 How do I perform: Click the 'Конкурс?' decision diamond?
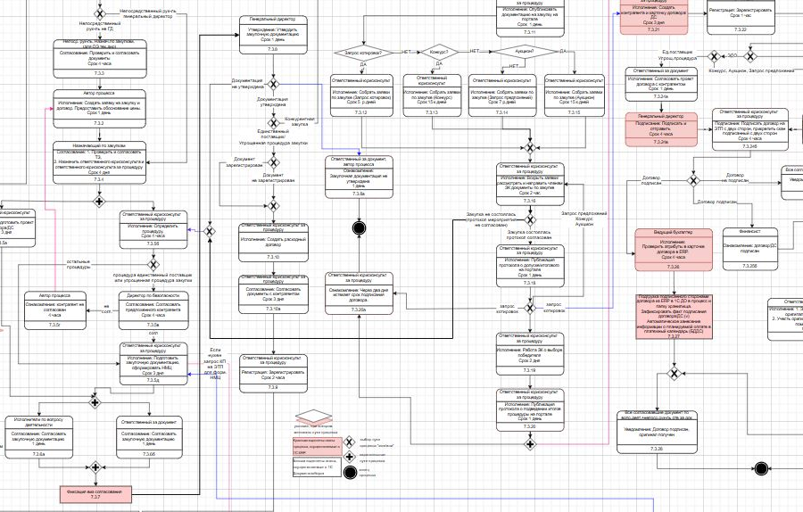click(439, 53)
